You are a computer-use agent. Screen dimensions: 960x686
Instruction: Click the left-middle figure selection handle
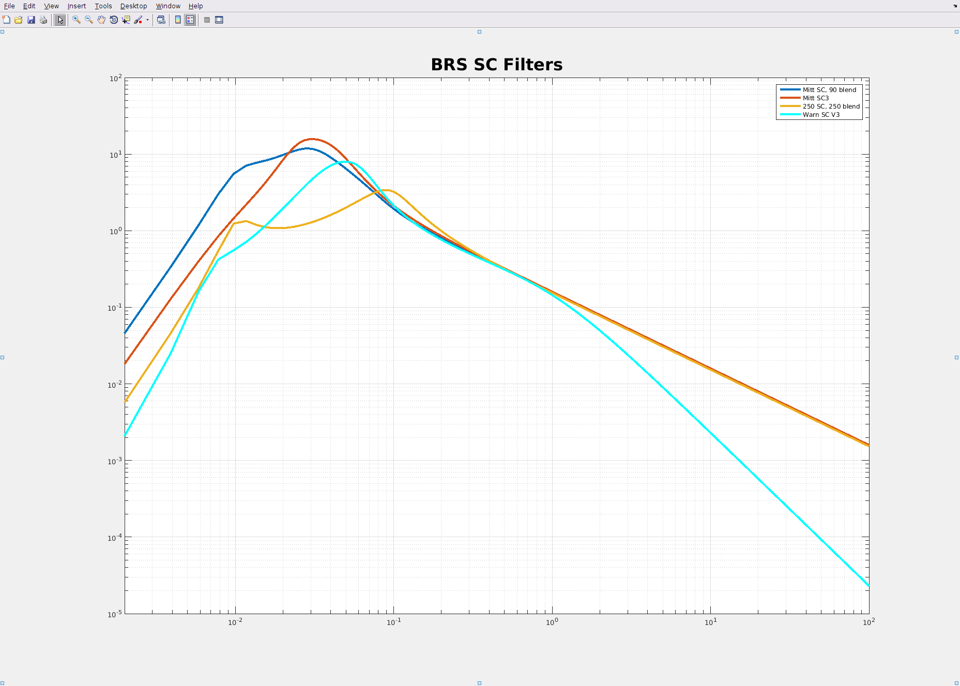point(2,357)
